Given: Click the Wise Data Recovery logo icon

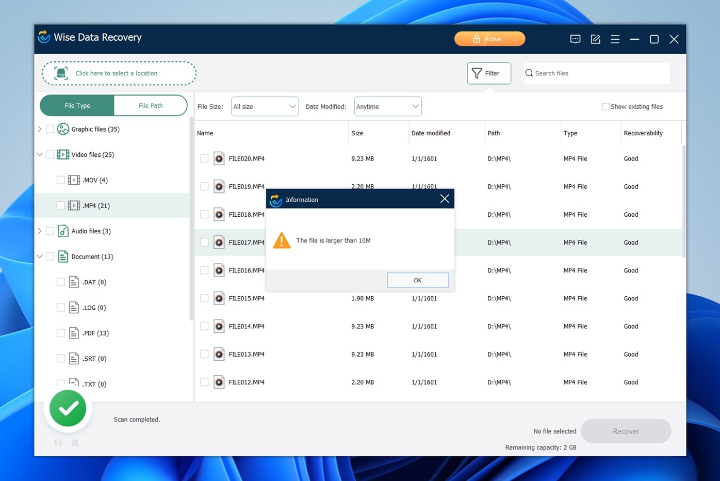Looking at the screenshot, I should [44, 37].
